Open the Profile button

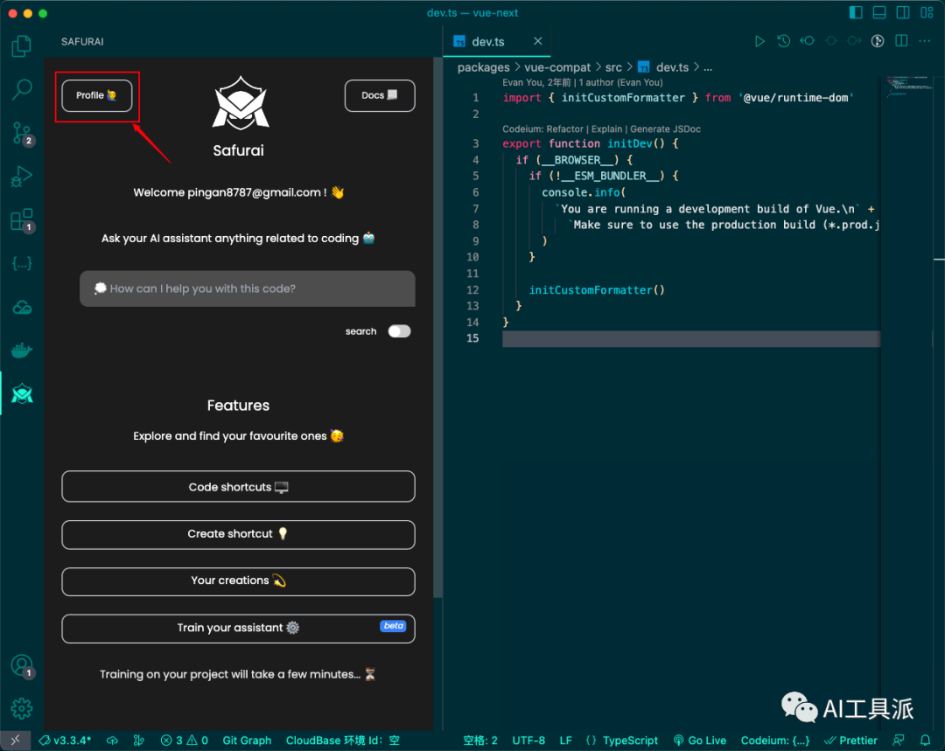pyautogui.click(x=96, y=96)
